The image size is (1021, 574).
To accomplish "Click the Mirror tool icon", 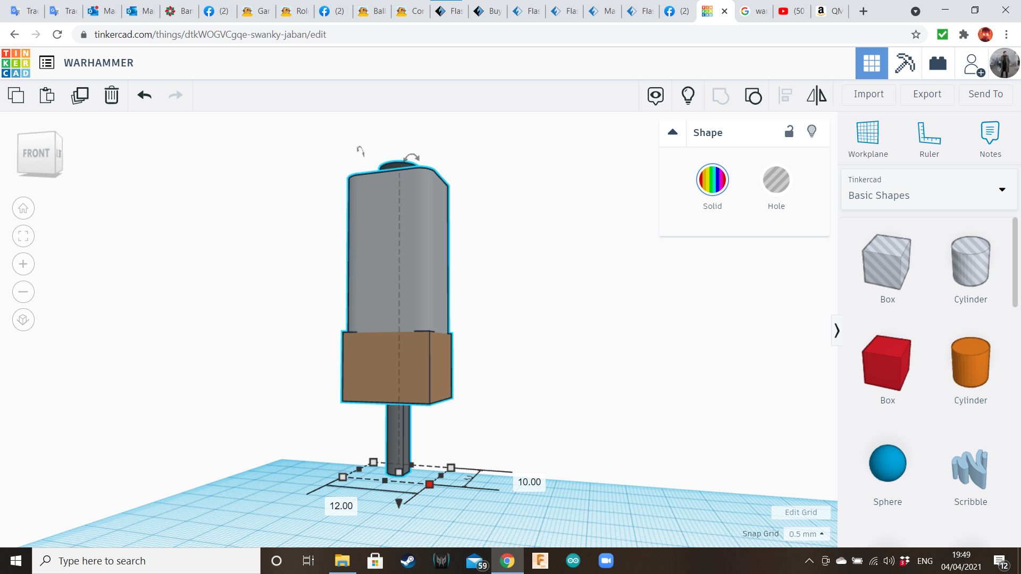I will 817,95.
